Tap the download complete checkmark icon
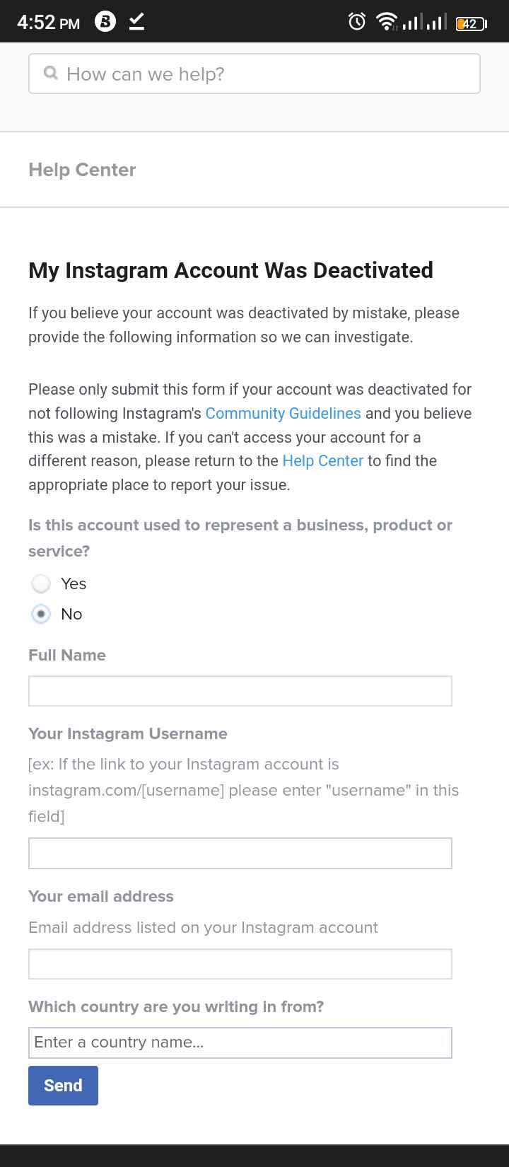Image resolution: width=509 pixels, height=1167 pixels. 137,22
